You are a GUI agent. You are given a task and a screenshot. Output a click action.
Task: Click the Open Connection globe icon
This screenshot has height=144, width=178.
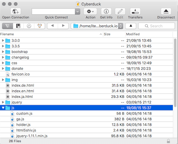[x=16, y=11]
